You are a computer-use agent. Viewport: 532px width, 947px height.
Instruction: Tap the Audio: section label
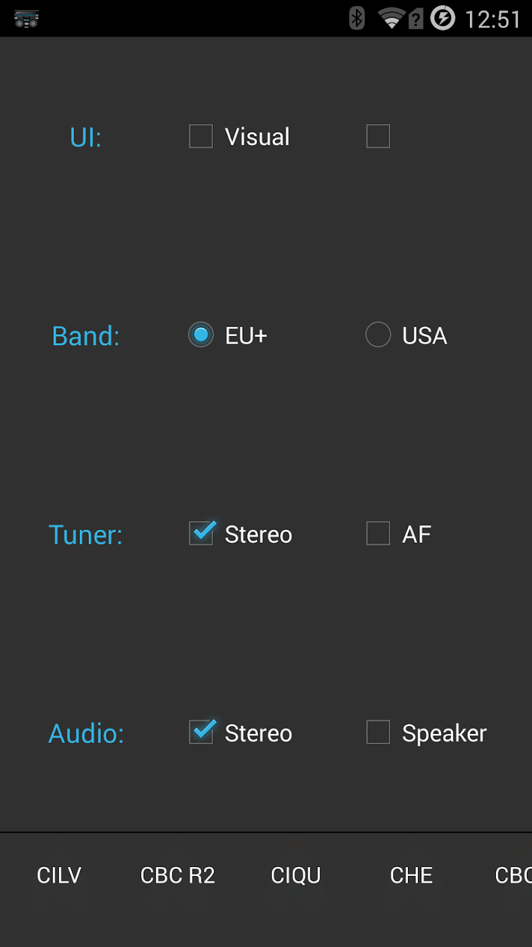86,733
